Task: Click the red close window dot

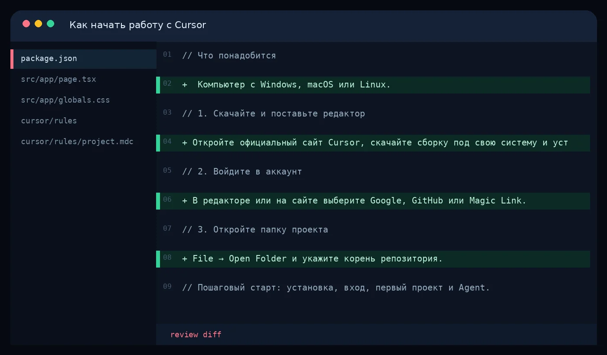Action: [x=26, y=24]
